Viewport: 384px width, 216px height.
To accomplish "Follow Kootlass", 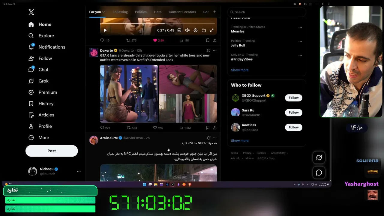I will pos(293,127).
